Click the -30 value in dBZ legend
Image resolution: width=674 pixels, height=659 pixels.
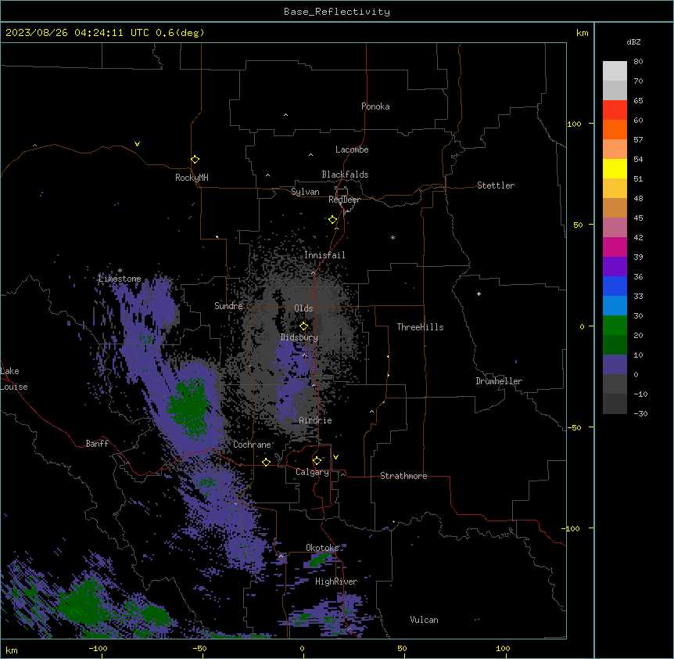pyautogui.click(x=640, y=413)
